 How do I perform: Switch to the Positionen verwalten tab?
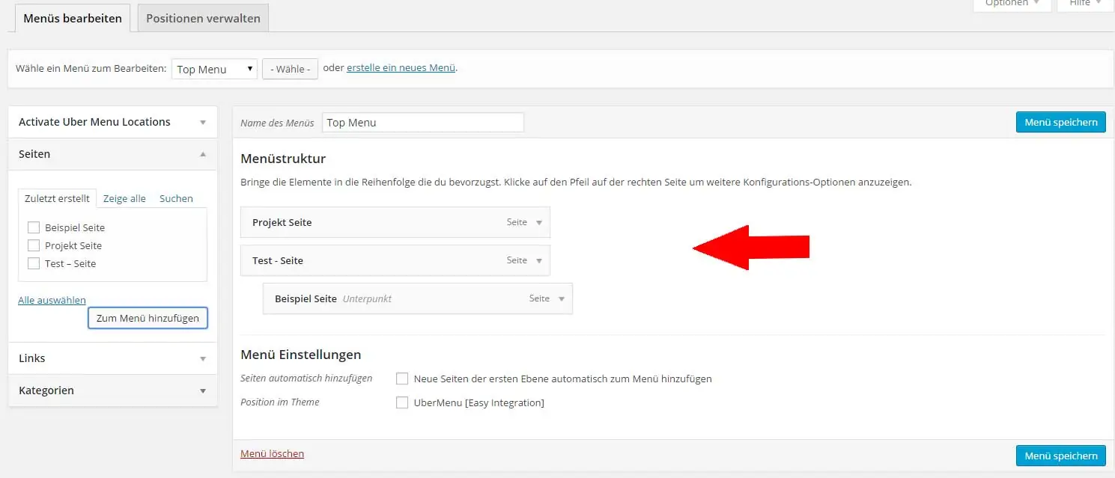[x=202, y=17]
